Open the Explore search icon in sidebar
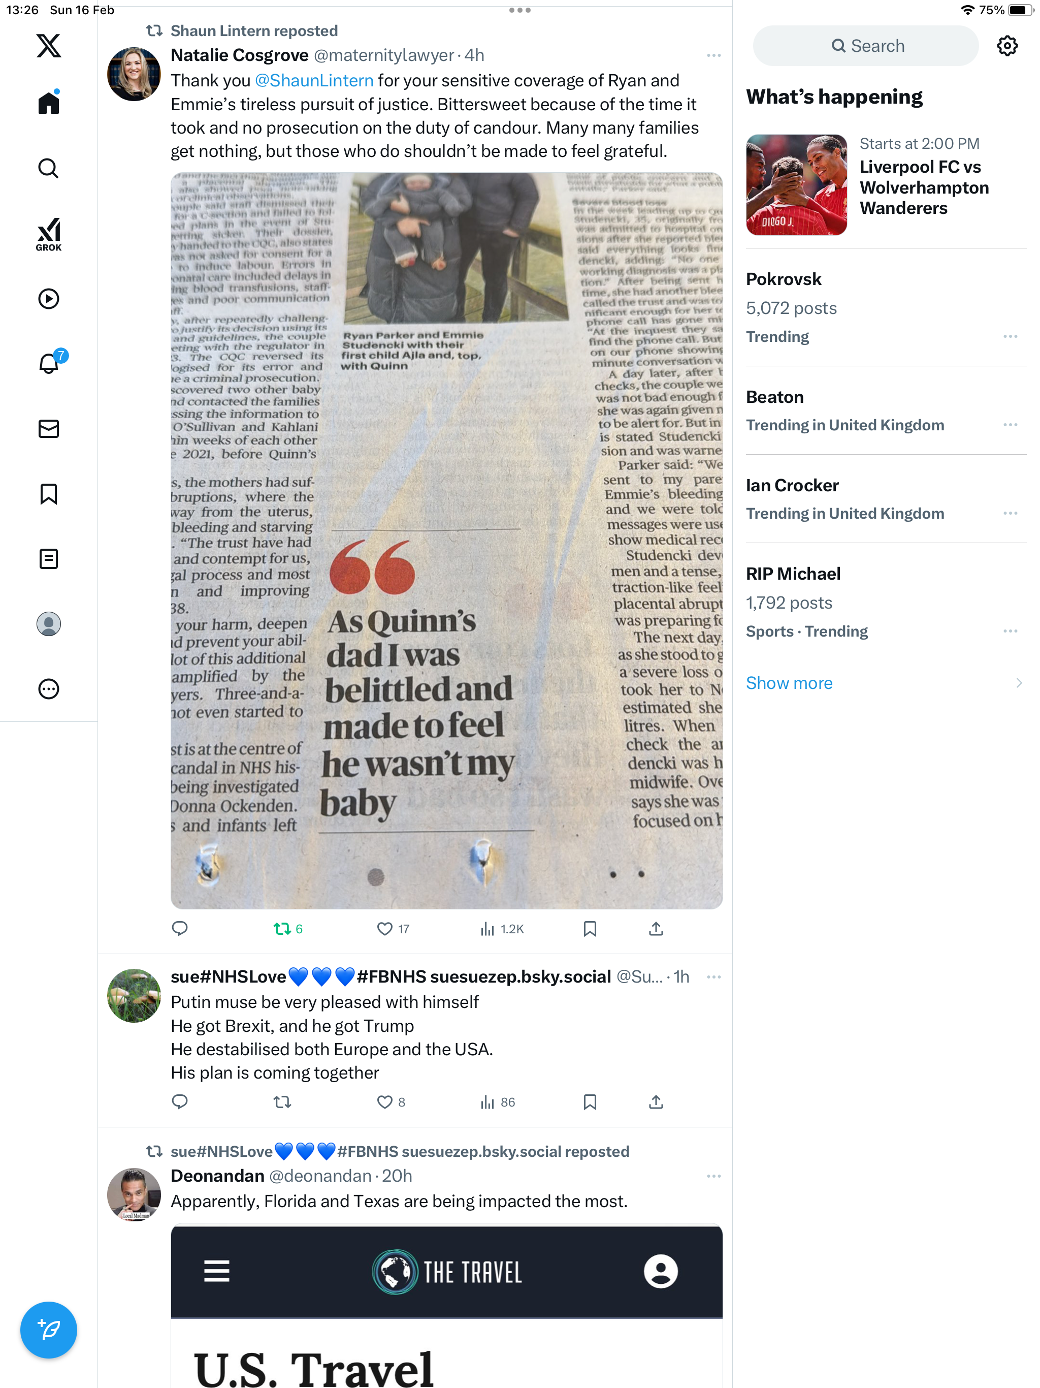The image size is (1040, 1388). tap(48, 168)
